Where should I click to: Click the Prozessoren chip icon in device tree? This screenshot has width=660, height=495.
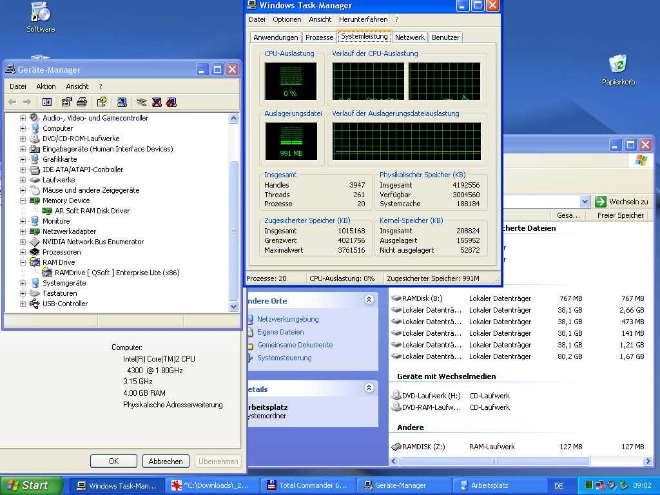35,252
